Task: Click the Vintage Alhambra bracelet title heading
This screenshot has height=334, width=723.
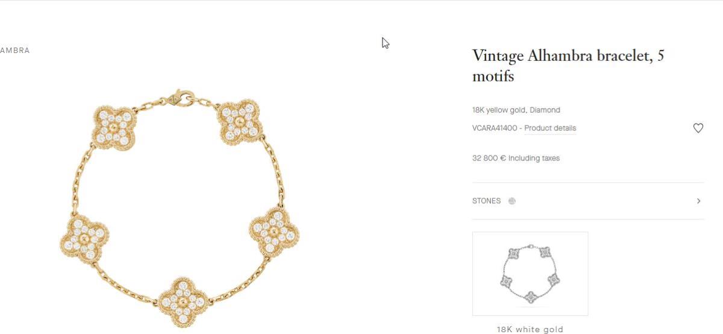Action: [568, 66]
